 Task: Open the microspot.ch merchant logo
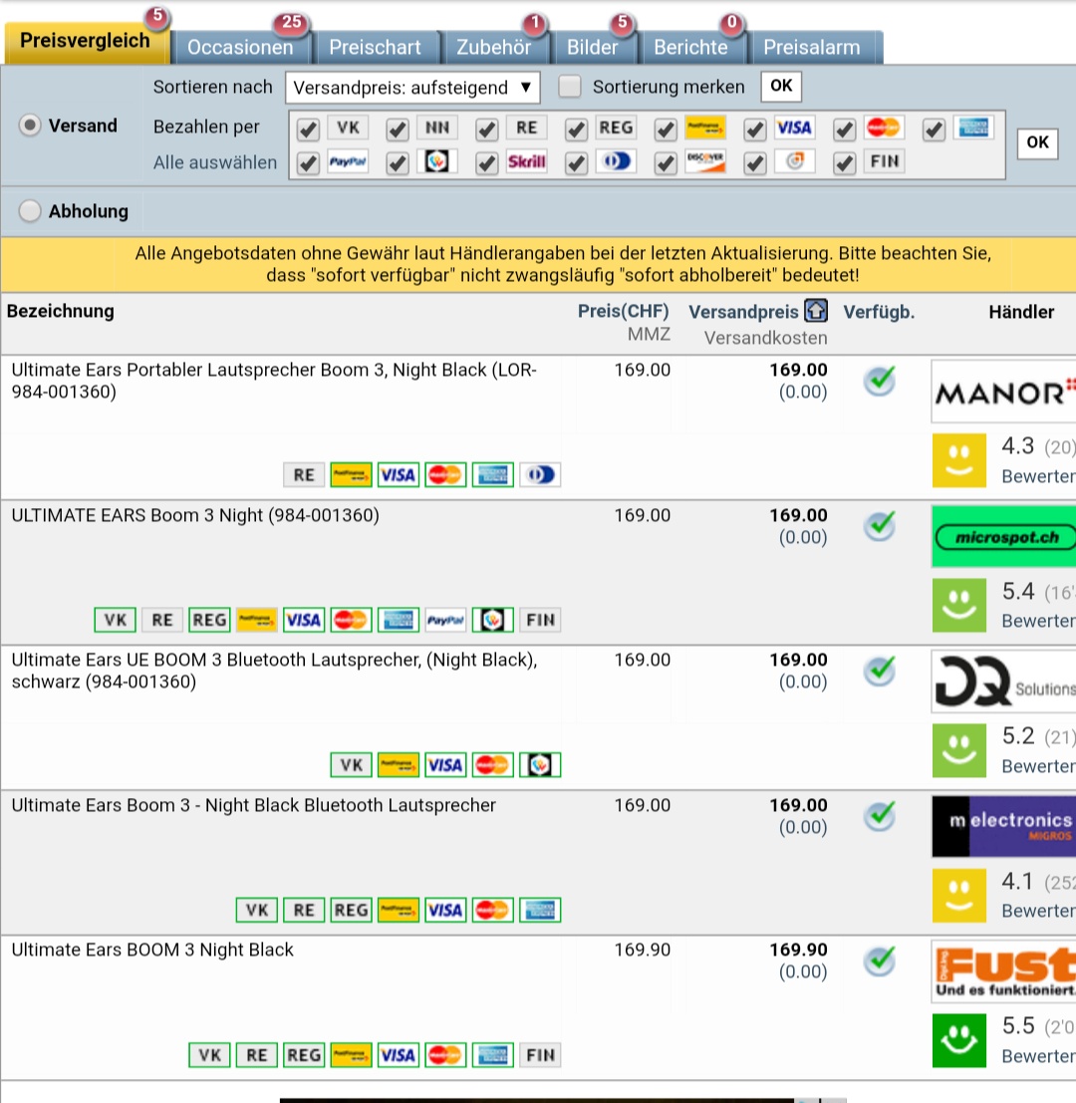[1002, 538]
